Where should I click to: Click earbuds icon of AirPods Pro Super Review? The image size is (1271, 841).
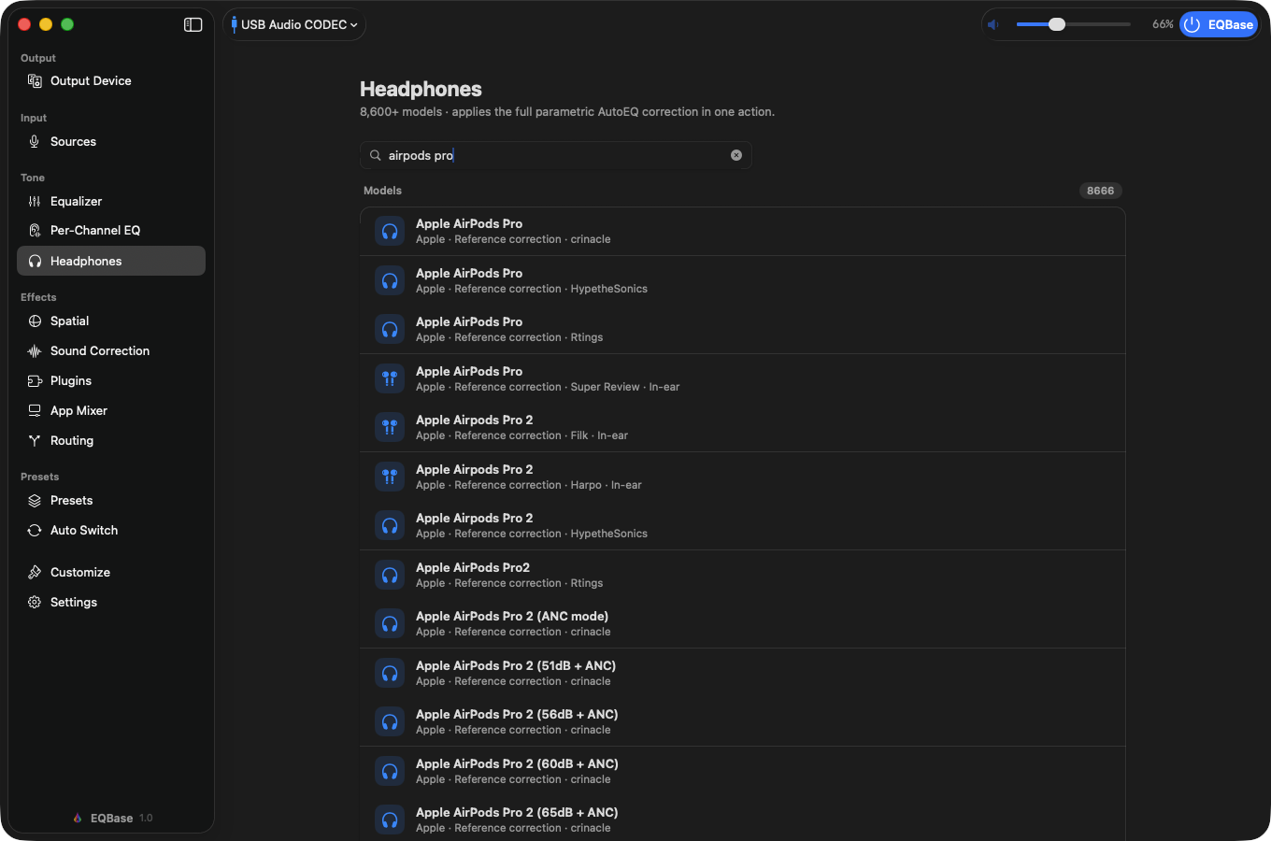(x=390, y=378)
